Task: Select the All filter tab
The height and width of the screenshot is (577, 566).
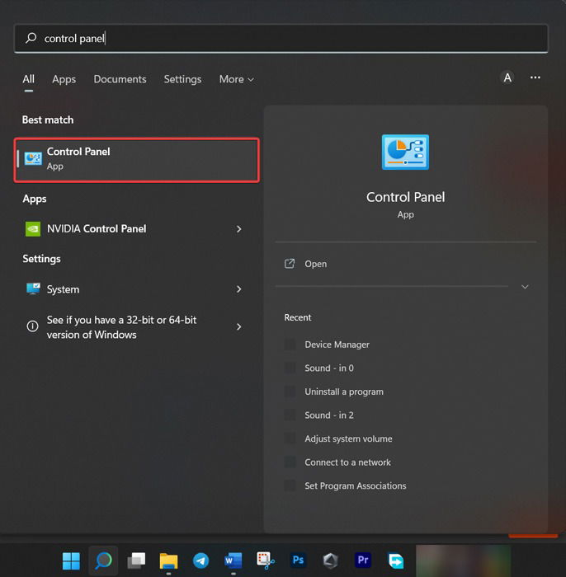Action: tap(28, 79)
